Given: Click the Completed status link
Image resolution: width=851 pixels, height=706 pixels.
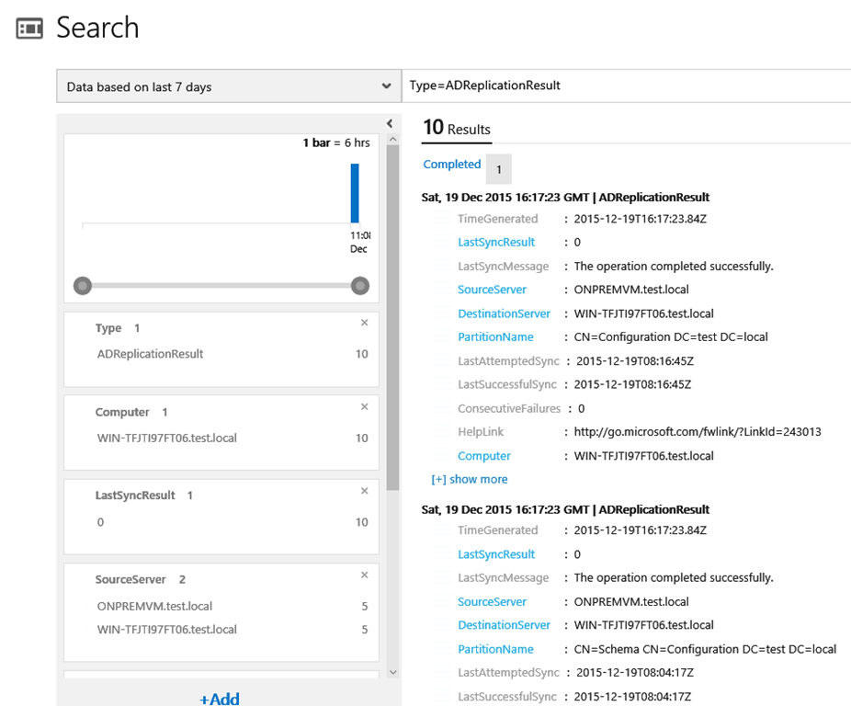Looking at the screenshot, I should (x=451, y=165).
